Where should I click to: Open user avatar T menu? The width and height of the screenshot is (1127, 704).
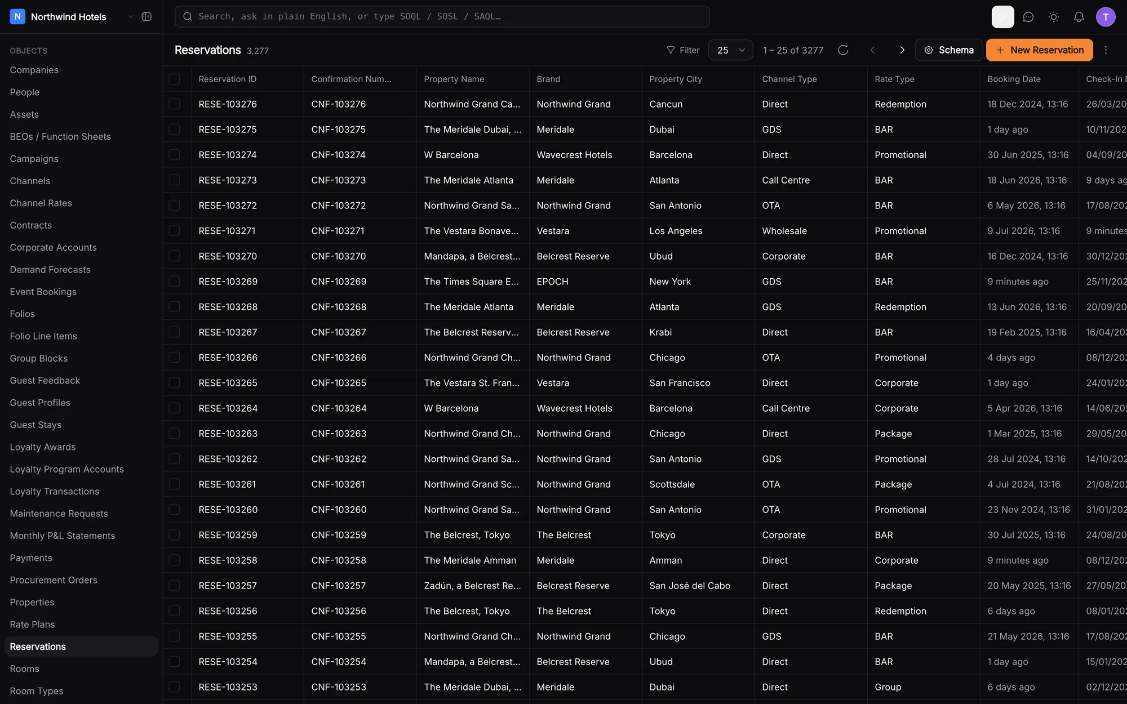[x=1105, y=17]
